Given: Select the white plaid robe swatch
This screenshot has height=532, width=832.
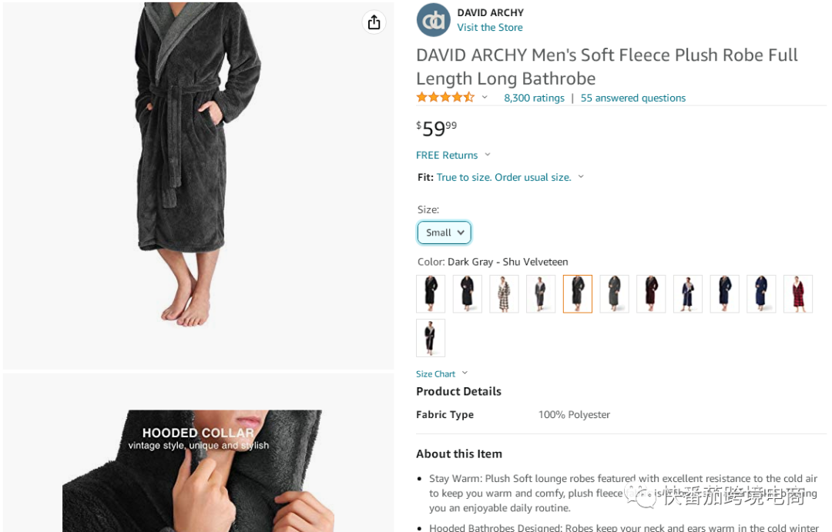Looking at the screenshot, I should pyautogui.click(x=504, y=294).
